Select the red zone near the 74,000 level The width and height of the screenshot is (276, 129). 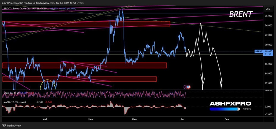pyautogui.click(x=86, y=24)
